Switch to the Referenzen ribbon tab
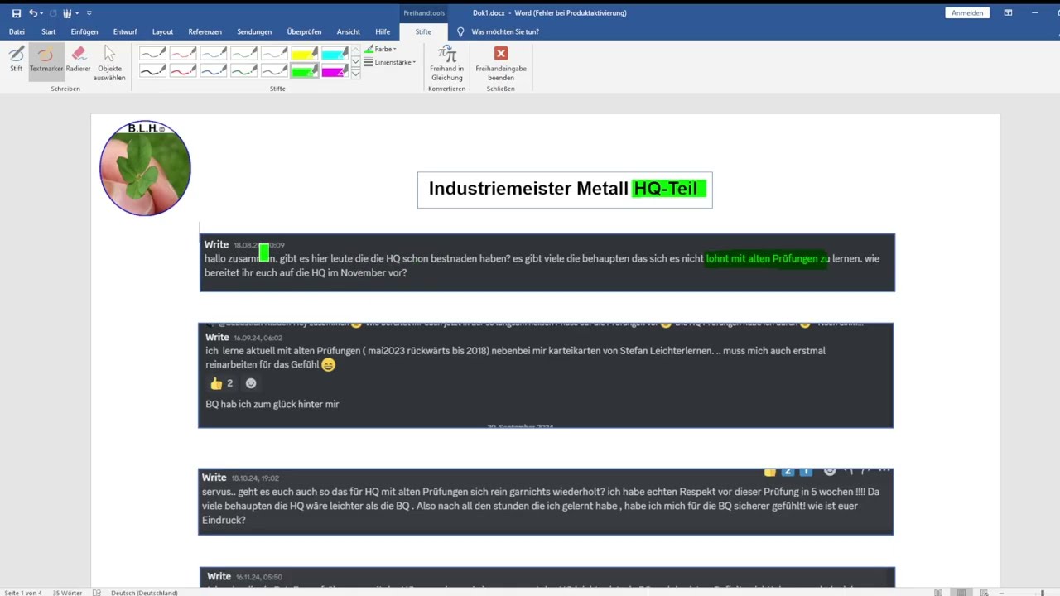This screenshot has width=1060, height=596. click(205, 31)
